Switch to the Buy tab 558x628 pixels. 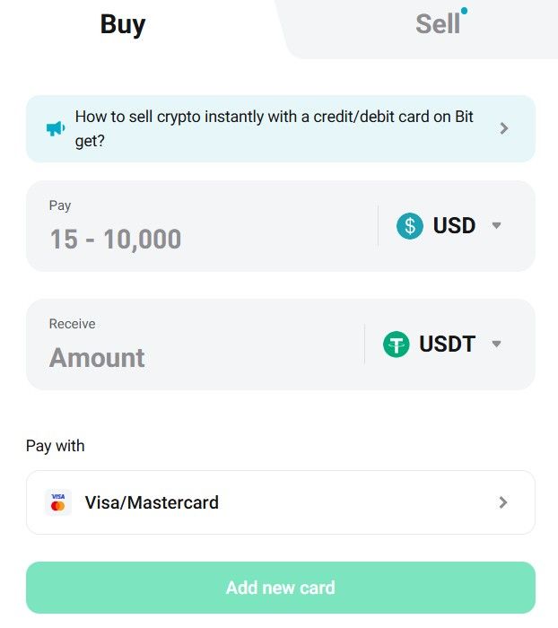tap(123, 24)
